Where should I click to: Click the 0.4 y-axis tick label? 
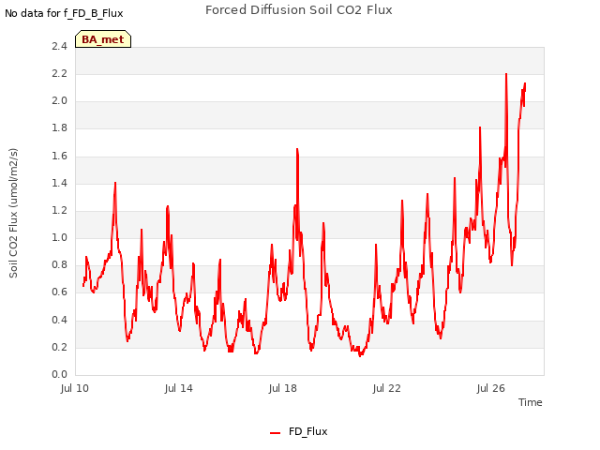[59, 320]
